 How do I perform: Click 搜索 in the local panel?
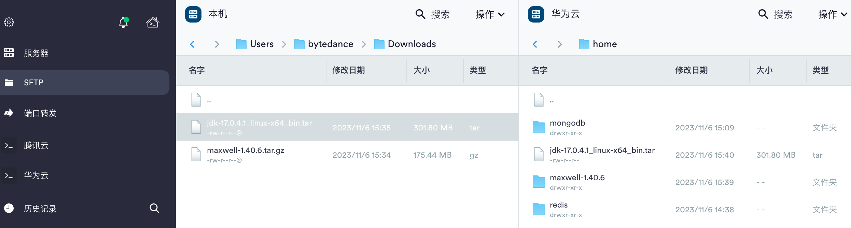433,14
